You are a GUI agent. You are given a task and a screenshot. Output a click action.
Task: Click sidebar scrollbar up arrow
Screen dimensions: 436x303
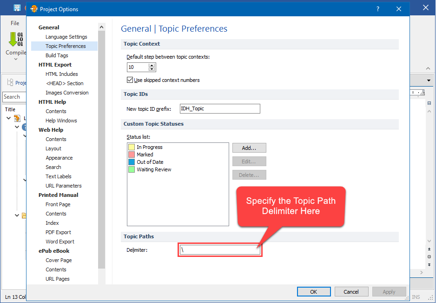coord(101,27)
